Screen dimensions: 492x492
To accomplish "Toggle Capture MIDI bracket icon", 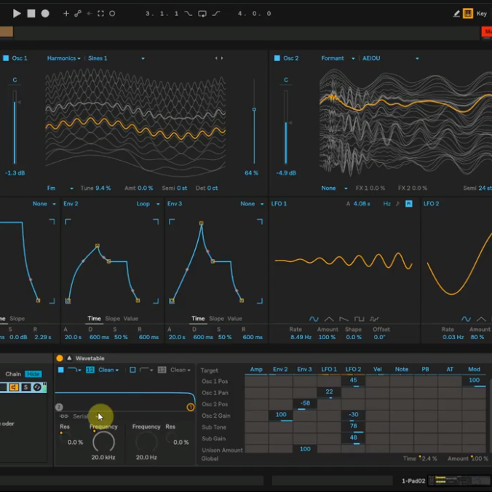I will point(100,14).
